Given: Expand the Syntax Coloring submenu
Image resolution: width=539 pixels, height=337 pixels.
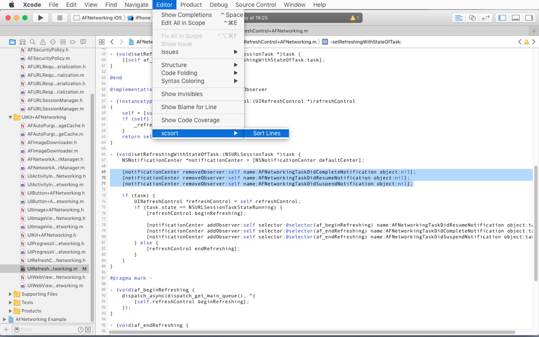Looking at the screenshot, I should (198, 81).
